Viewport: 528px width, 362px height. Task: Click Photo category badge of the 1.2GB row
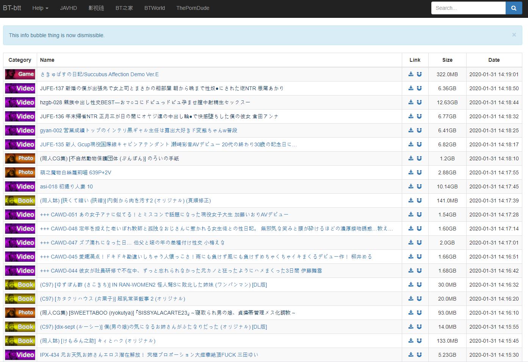click(x=20, y=158)
